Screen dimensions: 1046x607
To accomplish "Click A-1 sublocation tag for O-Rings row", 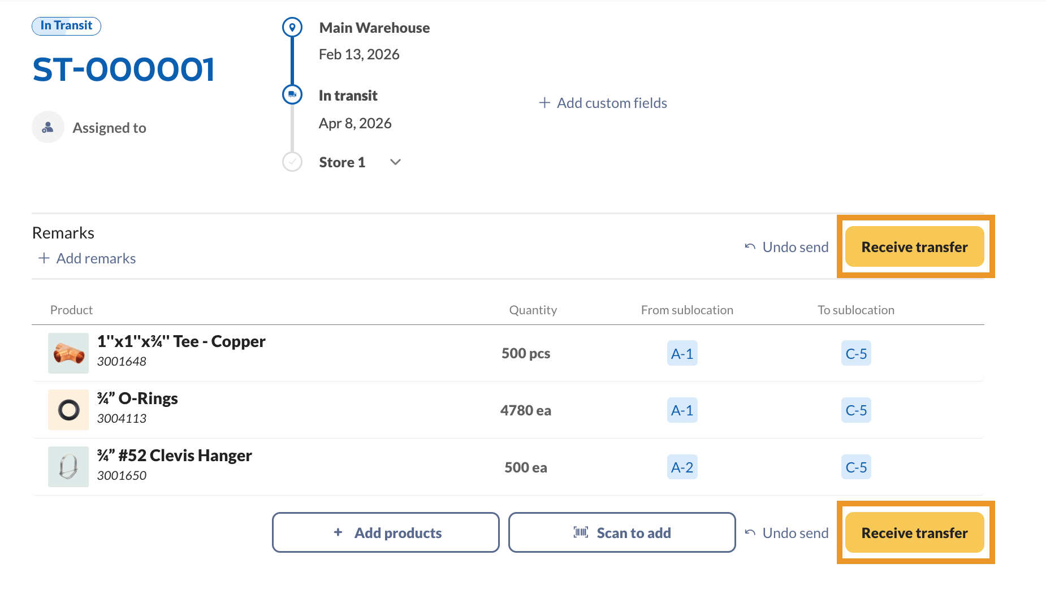I will click(x=682, y=410).
